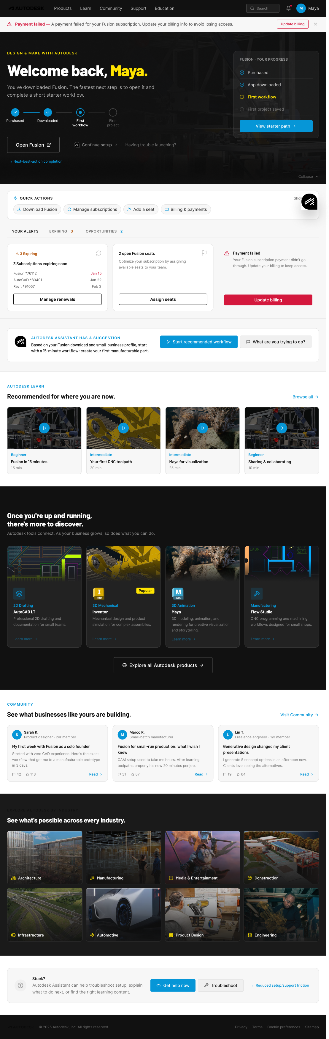Click the Maya profile avatar
The image size is (329, 1039).
click(301, 8)
